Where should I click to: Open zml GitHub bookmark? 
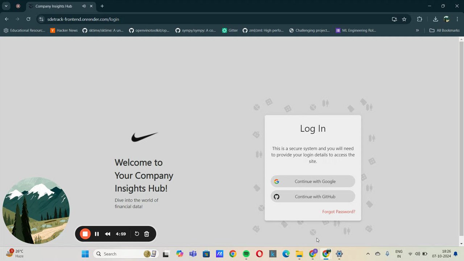tap(264, 30)
